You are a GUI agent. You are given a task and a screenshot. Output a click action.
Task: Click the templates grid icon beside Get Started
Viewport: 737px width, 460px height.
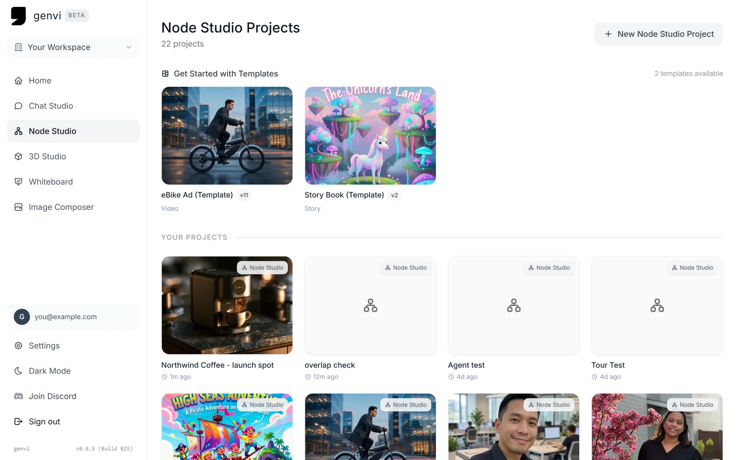click(x=165, y=74)
